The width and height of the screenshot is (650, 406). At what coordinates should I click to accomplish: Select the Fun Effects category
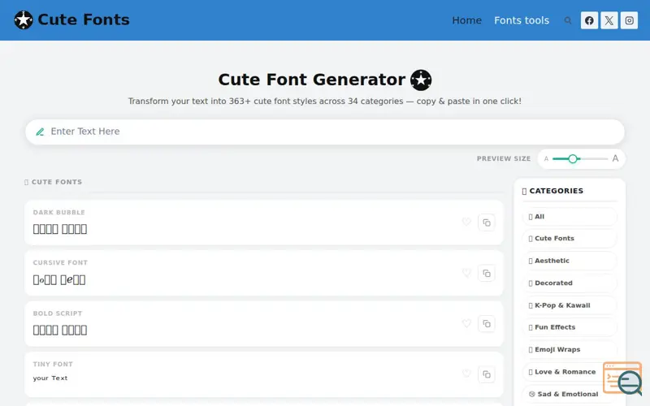(x=570, y=327)
